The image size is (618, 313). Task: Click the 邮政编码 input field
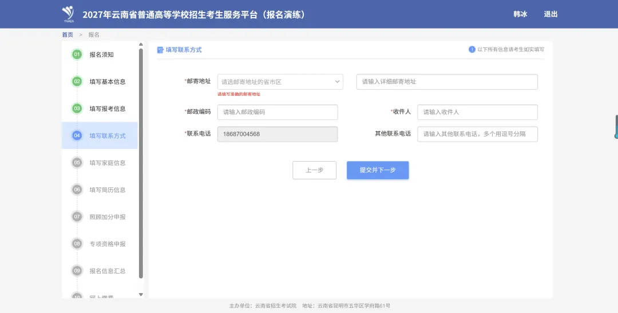point(278,112)
